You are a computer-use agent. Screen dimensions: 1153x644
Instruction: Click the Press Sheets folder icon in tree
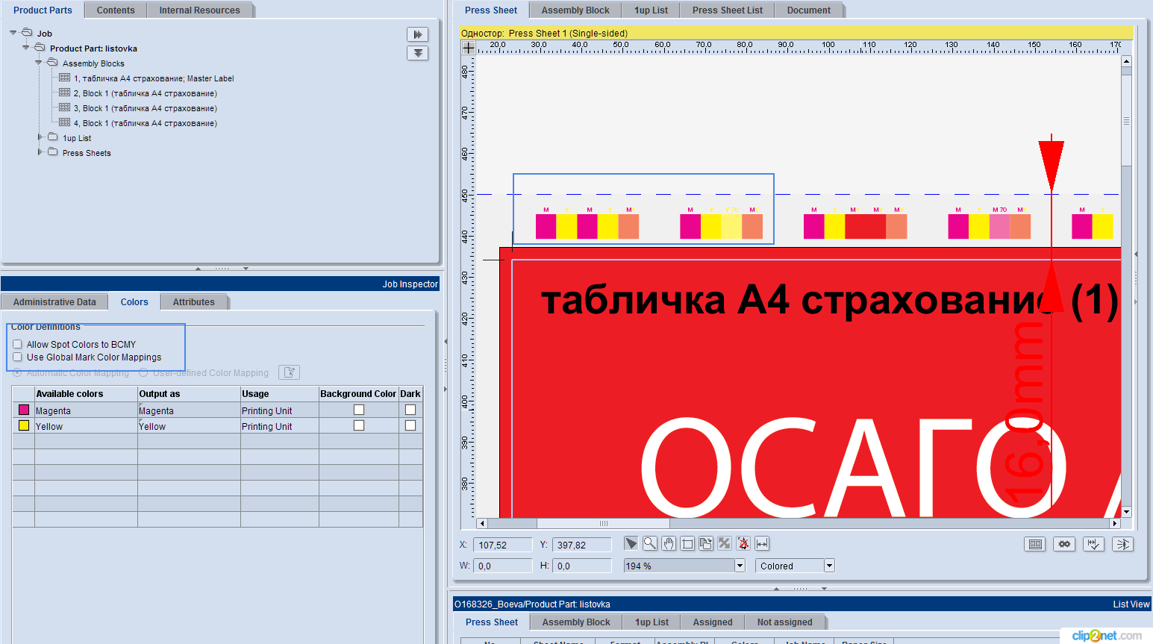pos(52,152)
